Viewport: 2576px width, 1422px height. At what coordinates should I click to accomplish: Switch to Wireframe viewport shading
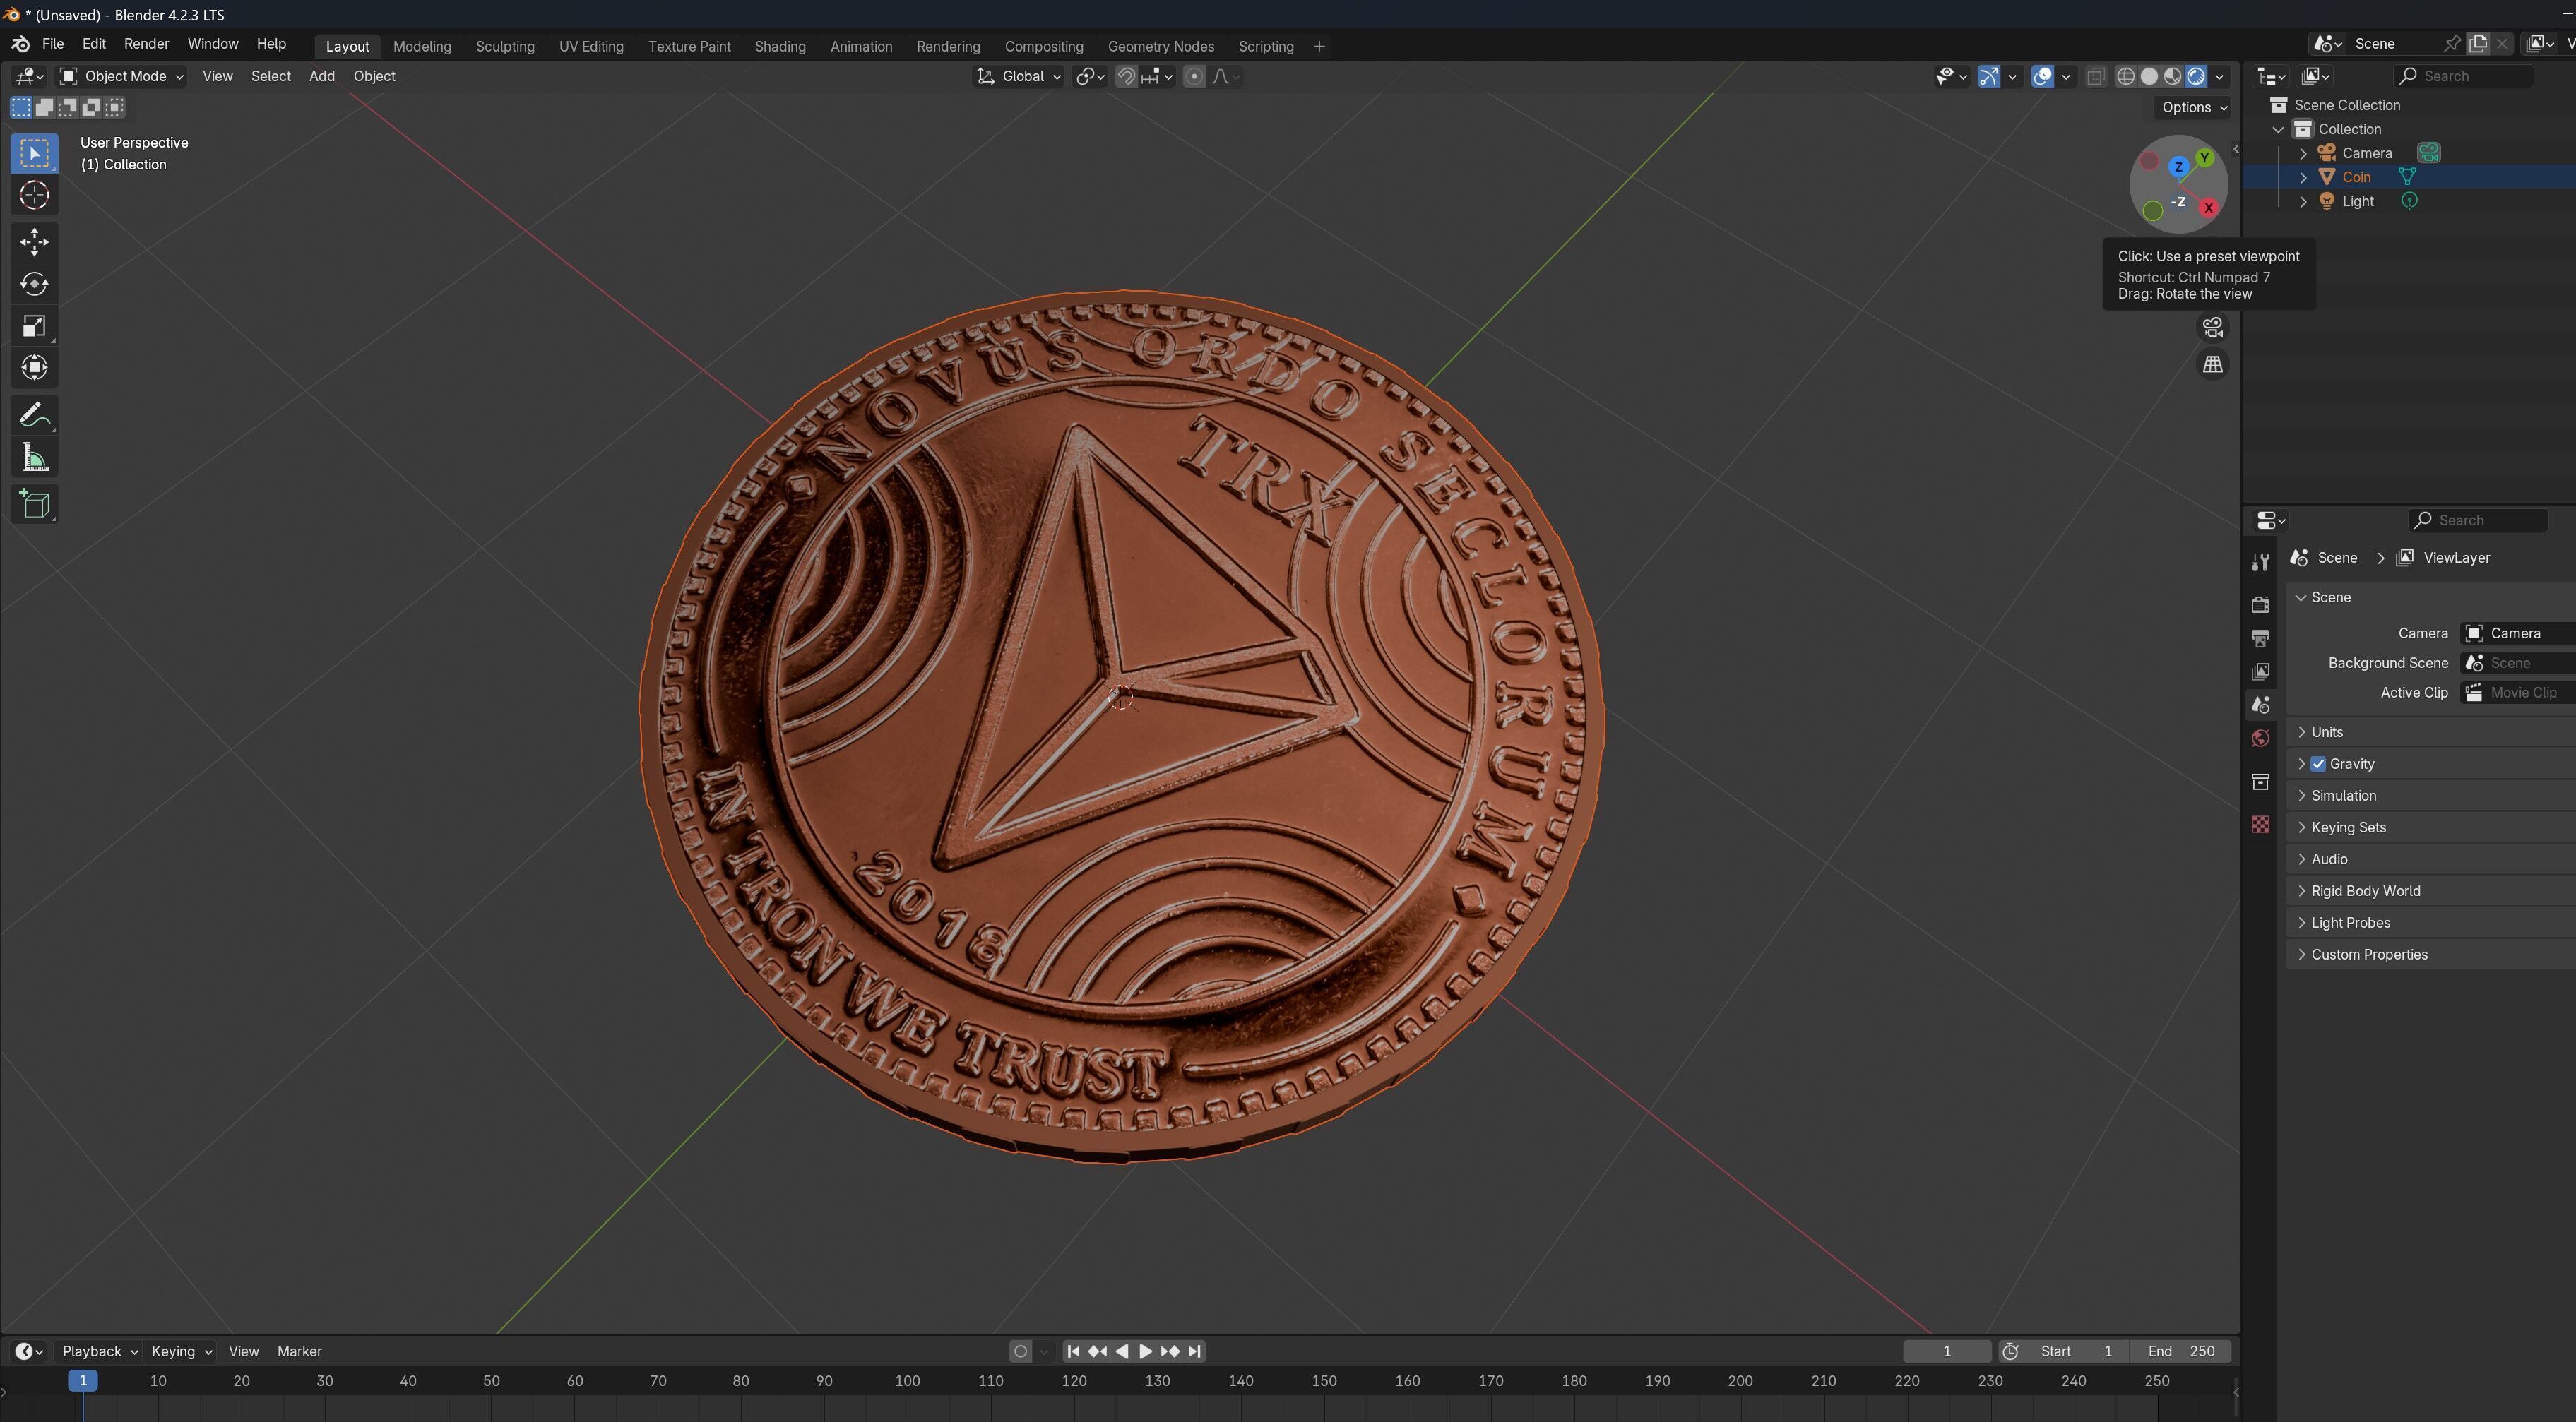click(2126, 76)
